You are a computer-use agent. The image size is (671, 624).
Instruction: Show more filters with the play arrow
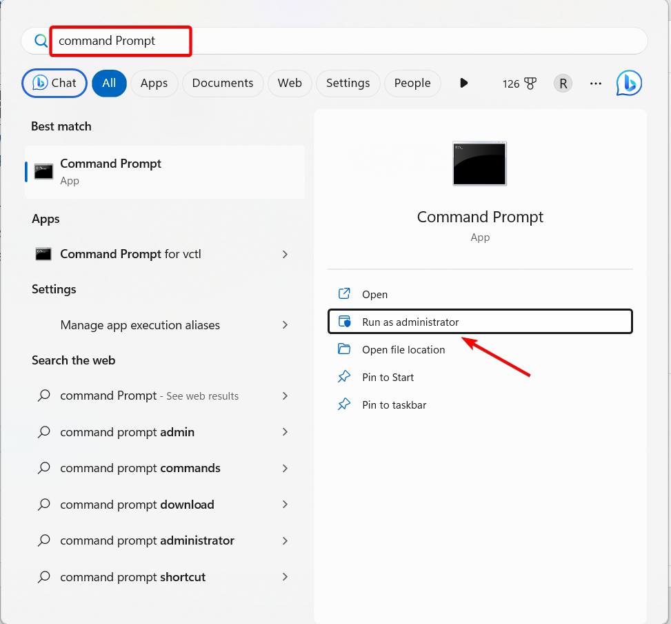pyautogui.click(x=463, y=83)
